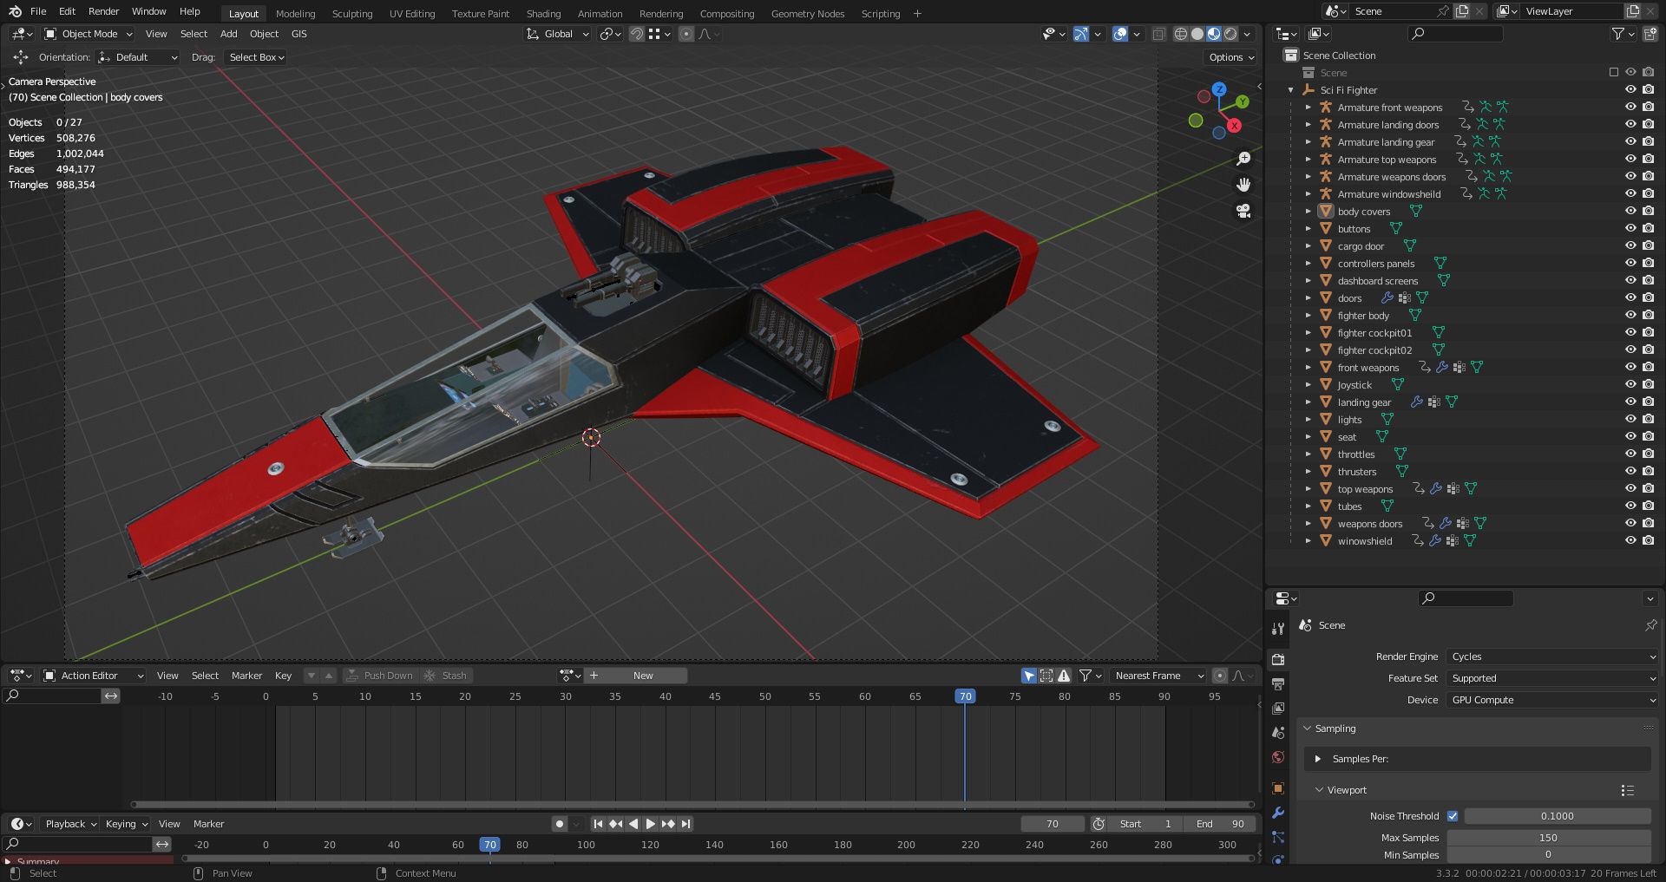Click the Max Samples value field
Viewport: 1666px width, 882px height.
pos(1548,838)
